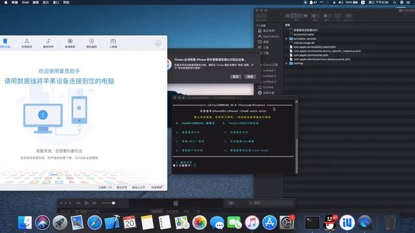Click the feedback link in the i4 status bar
Viewport: 415px width, 233px height.
click(x=122, y=187)
